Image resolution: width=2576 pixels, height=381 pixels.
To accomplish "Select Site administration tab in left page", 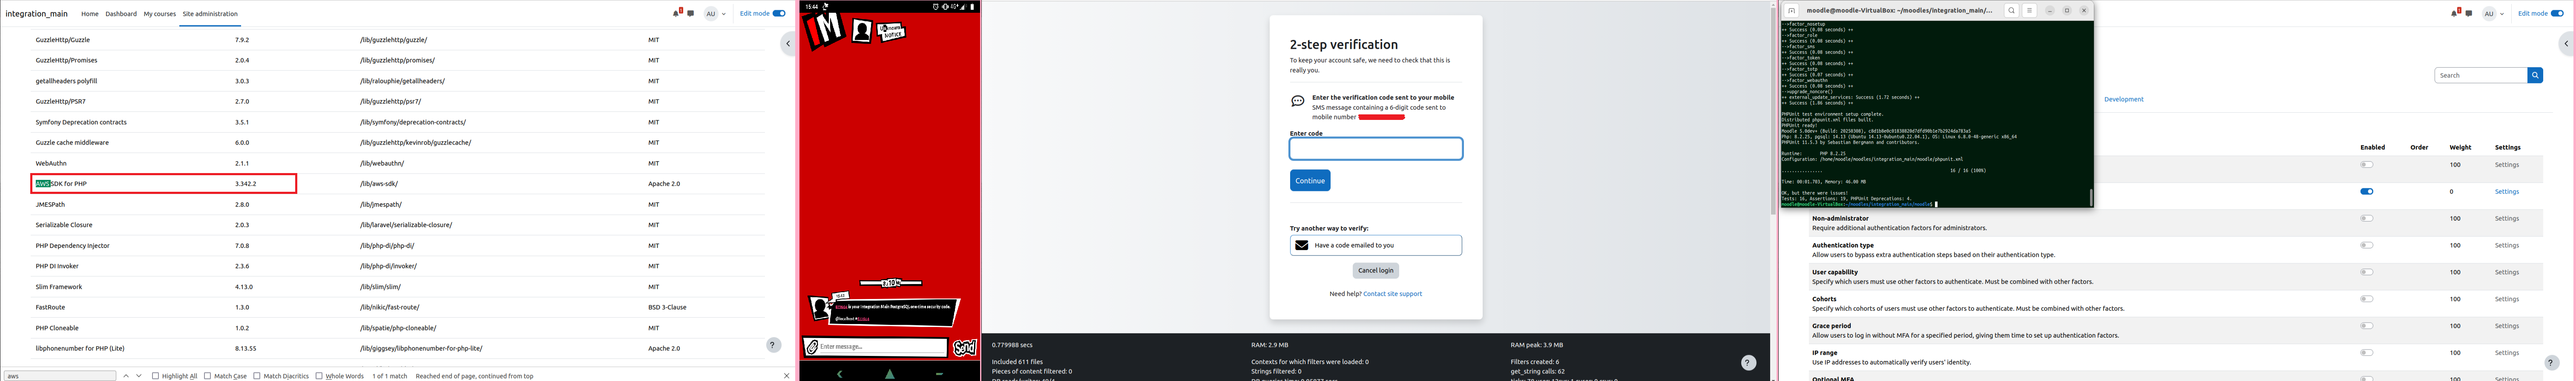I will 210,14.
